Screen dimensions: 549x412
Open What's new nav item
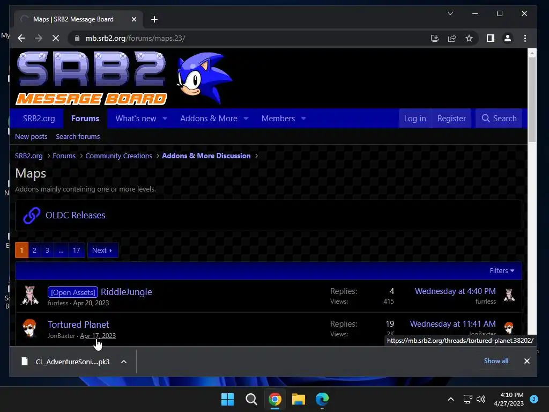coord(136,119)
